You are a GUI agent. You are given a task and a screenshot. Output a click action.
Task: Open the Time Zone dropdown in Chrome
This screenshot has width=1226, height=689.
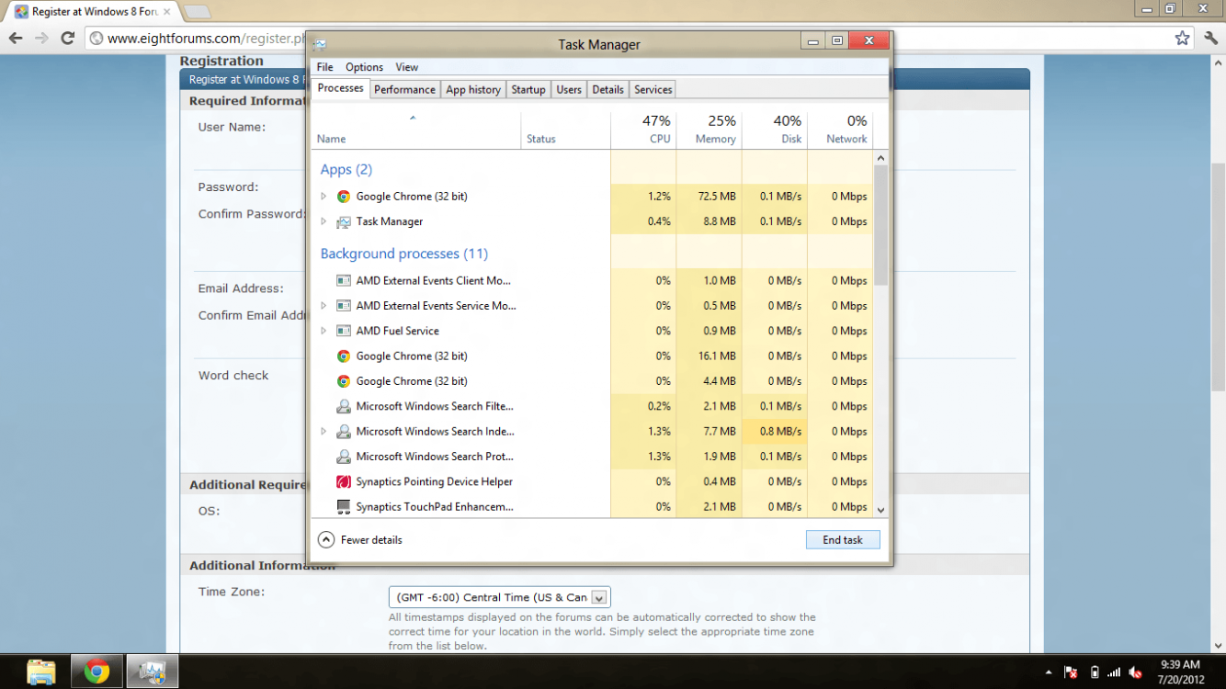point(500,597)
